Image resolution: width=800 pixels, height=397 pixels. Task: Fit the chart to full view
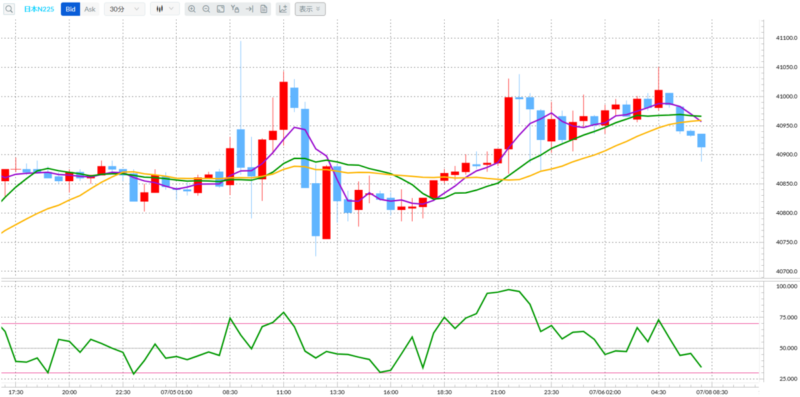click(x=221, y=9)
